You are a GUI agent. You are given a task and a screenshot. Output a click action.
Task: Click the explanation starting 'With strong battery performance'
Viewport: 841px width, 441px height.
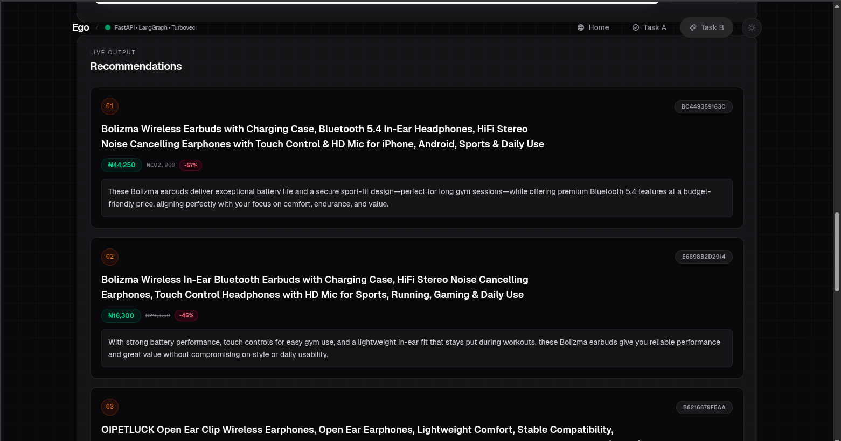[416, 348]
